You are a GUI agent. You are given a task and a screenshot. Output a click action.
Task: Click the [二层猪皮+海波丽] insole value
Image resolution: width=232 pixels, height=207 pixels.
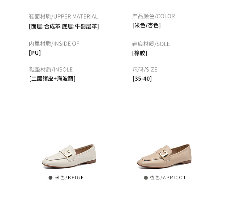[x=52, y=79]
